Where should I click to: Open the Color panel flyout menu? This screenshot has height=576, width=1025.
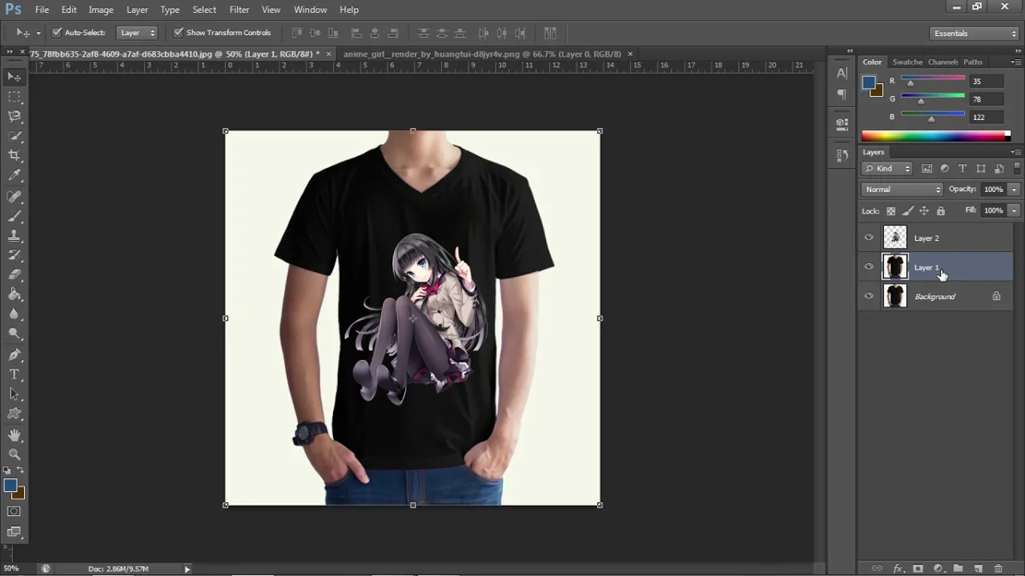coord(1015,62)
